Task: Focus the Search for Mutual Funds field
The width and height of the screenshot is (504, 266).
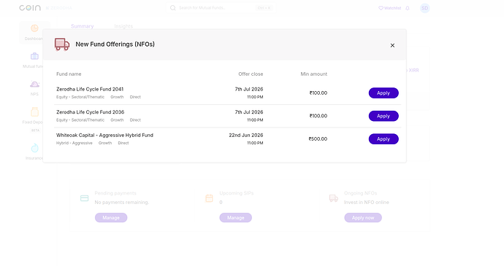Action: click(x=221, y=8)
